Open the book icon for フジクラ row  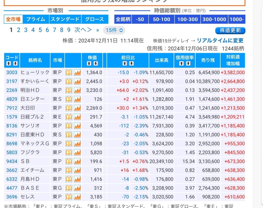coord(69,152)
